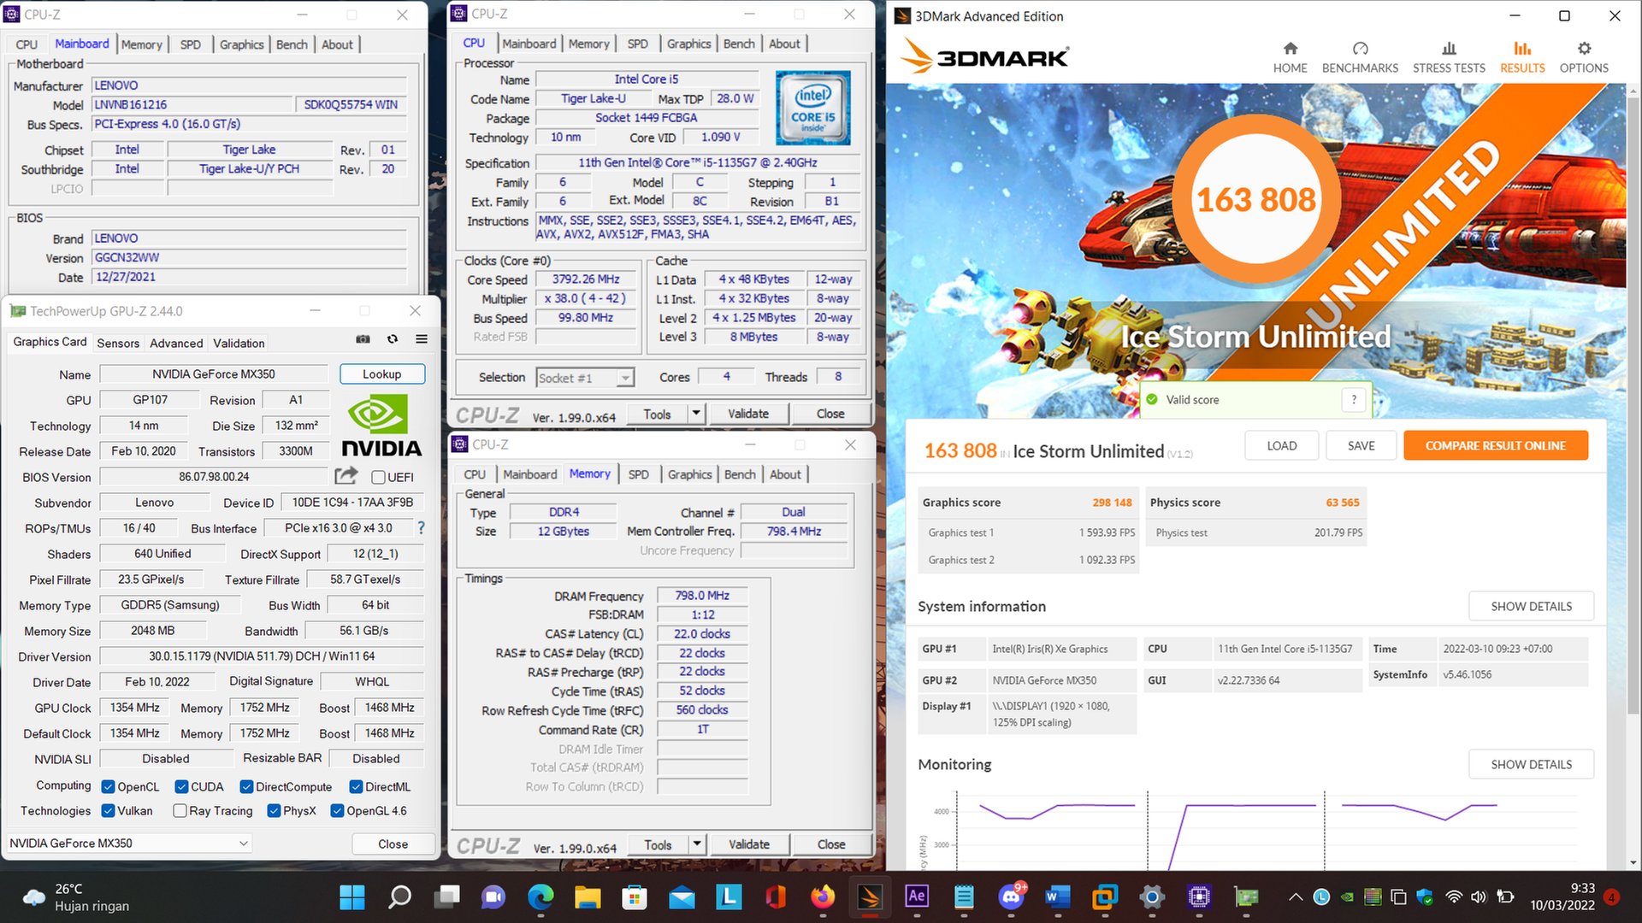Open Adobe After Effects from the taskbar
Image resolution: width=1642 pixels, height=923 pixels.
click(917, 897)
